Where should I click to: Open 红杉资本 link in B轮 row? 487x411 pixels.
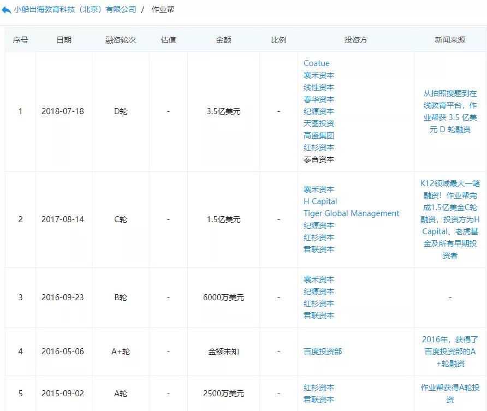[319, 303]
